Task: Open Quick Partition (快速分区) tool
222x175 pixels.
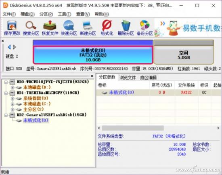Action: tap(69, 28)
